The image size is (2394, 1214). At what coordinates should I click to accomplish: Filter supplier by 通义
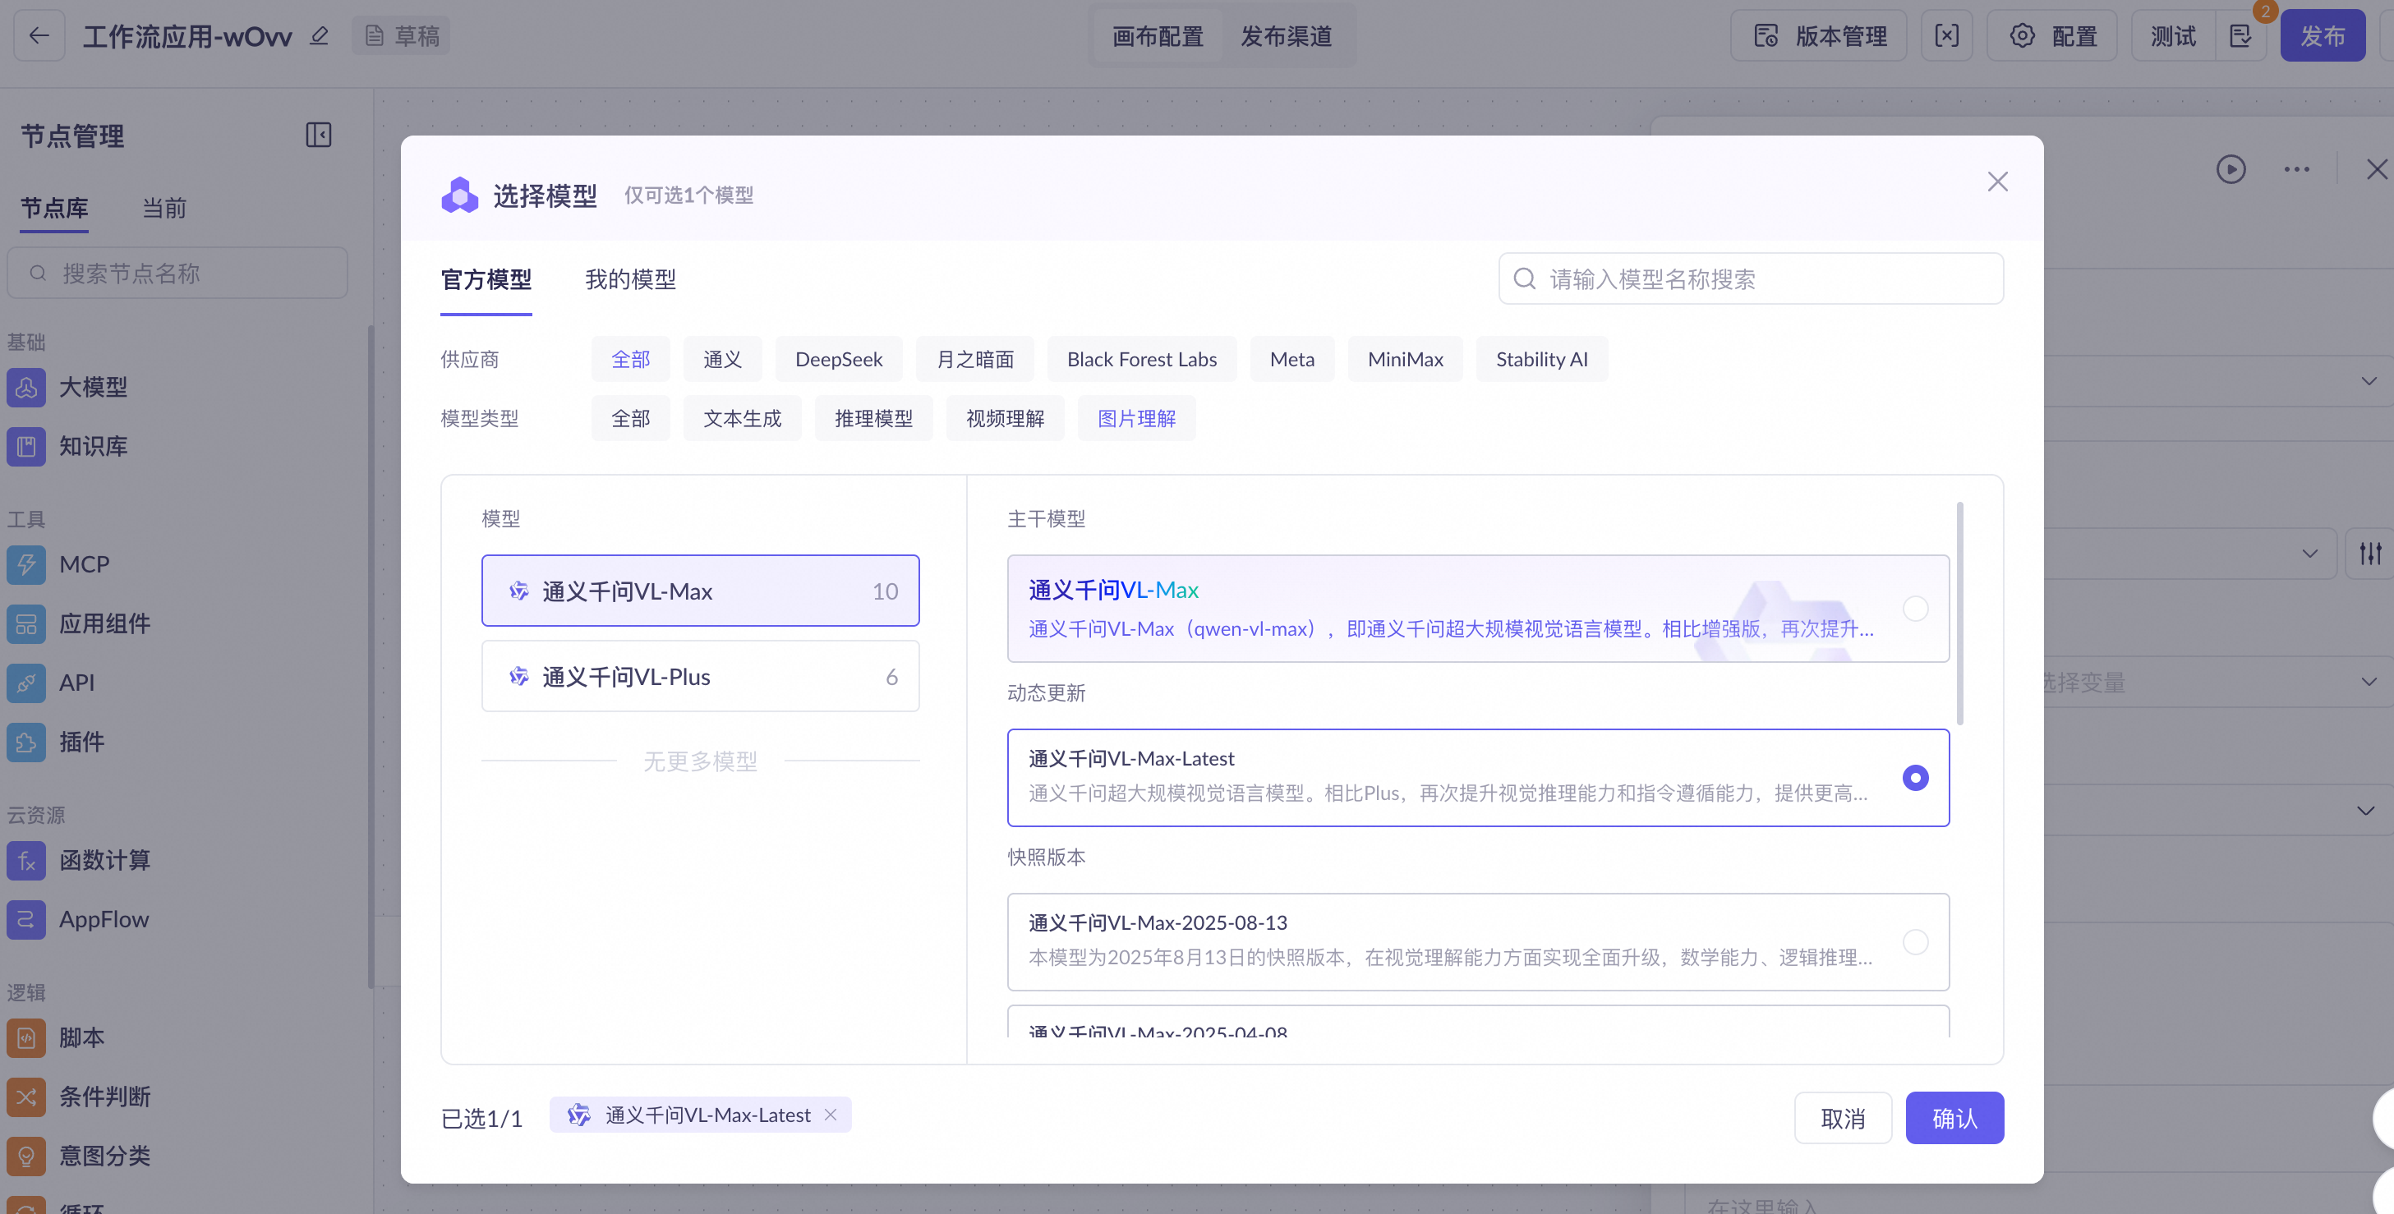click(x=722, y=360)
